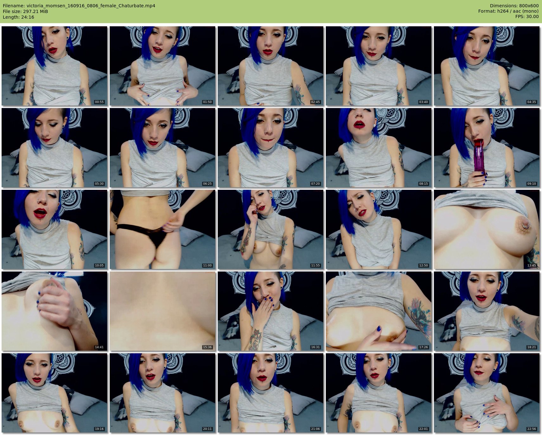The image size is (542, 435).
Task: Click the thumbnail timestamped 00:55
Action: coord(54,66)
